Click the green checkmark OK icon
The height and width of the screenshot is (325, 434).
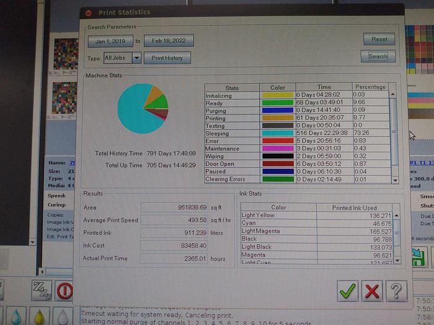tap(348, 290)
